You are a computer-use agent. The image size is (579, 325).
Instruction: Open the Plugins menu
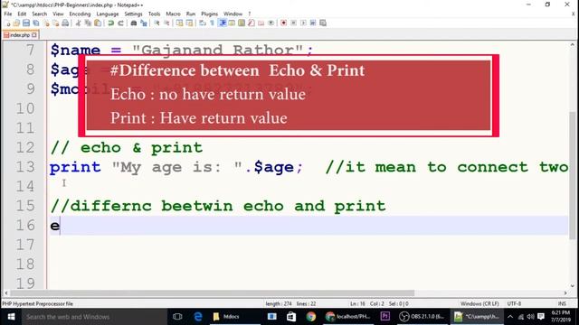[x=209, y=14]
